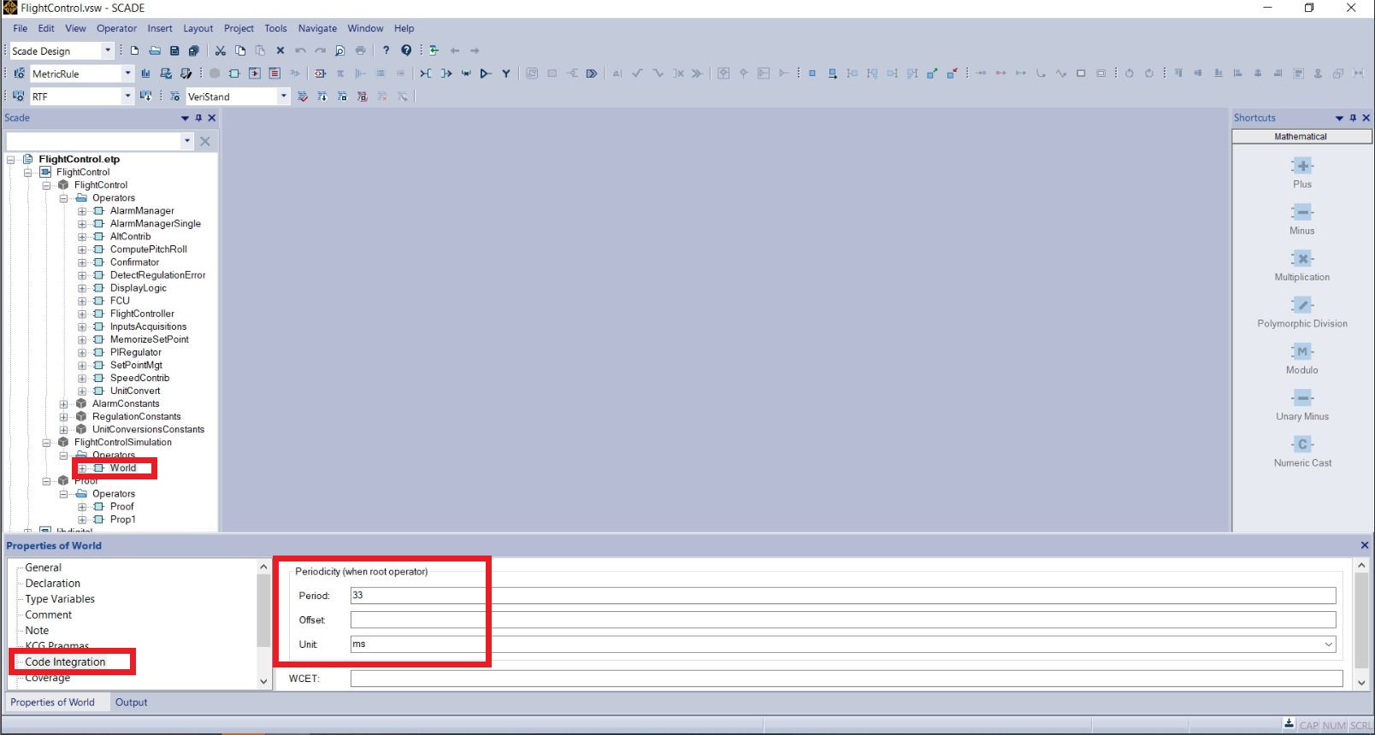
Task: Clear the Scade panel search filter
Action: (205, 141)
